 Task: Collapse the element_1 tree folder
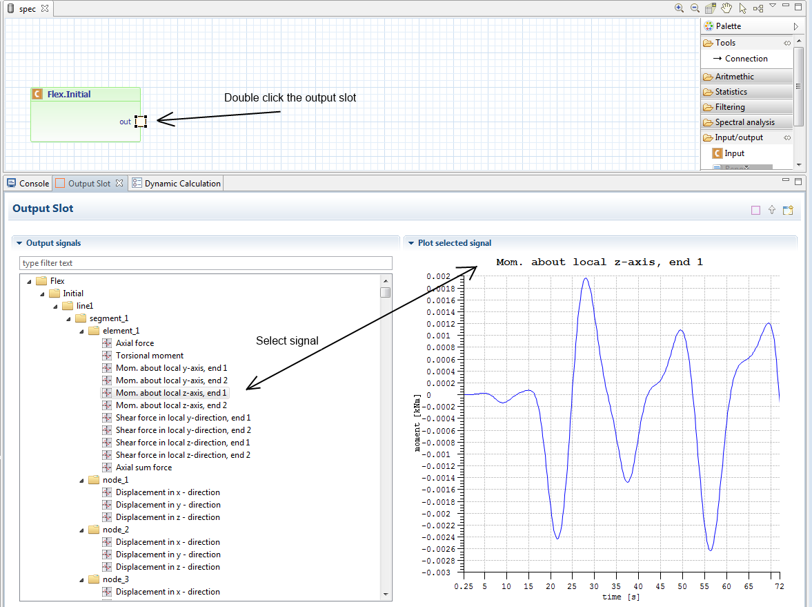click(81, 331)
